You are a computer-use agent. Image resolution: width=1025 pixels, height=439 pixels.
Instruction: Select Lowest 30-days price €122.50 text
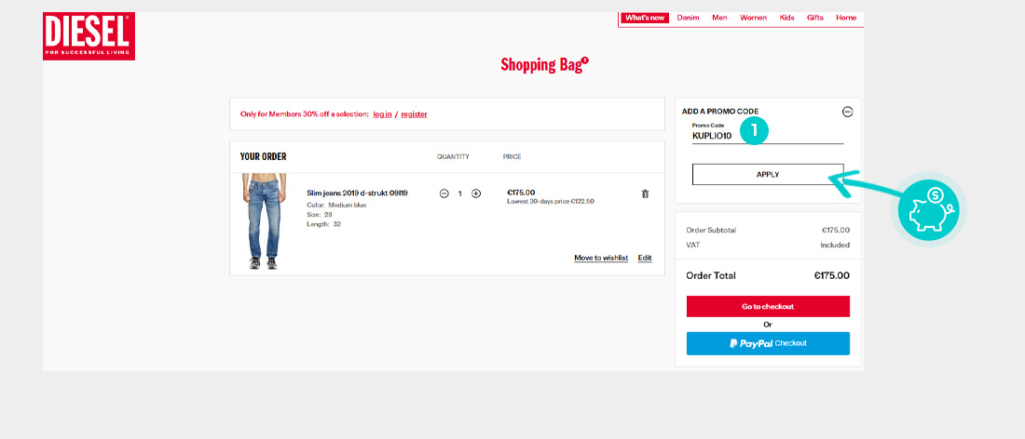(551, 202)
